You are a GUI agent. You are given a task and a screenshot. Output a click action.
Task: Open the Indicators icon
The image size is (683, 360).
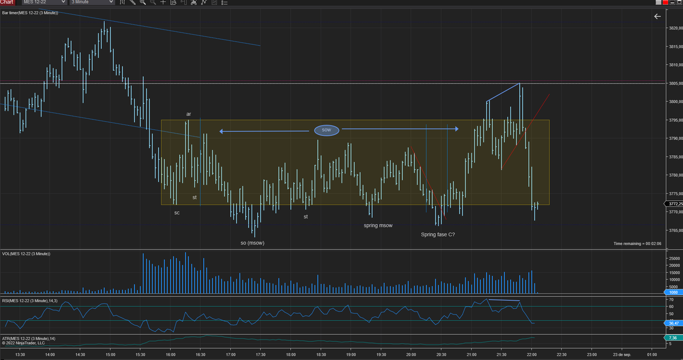(x=194, y=2)
